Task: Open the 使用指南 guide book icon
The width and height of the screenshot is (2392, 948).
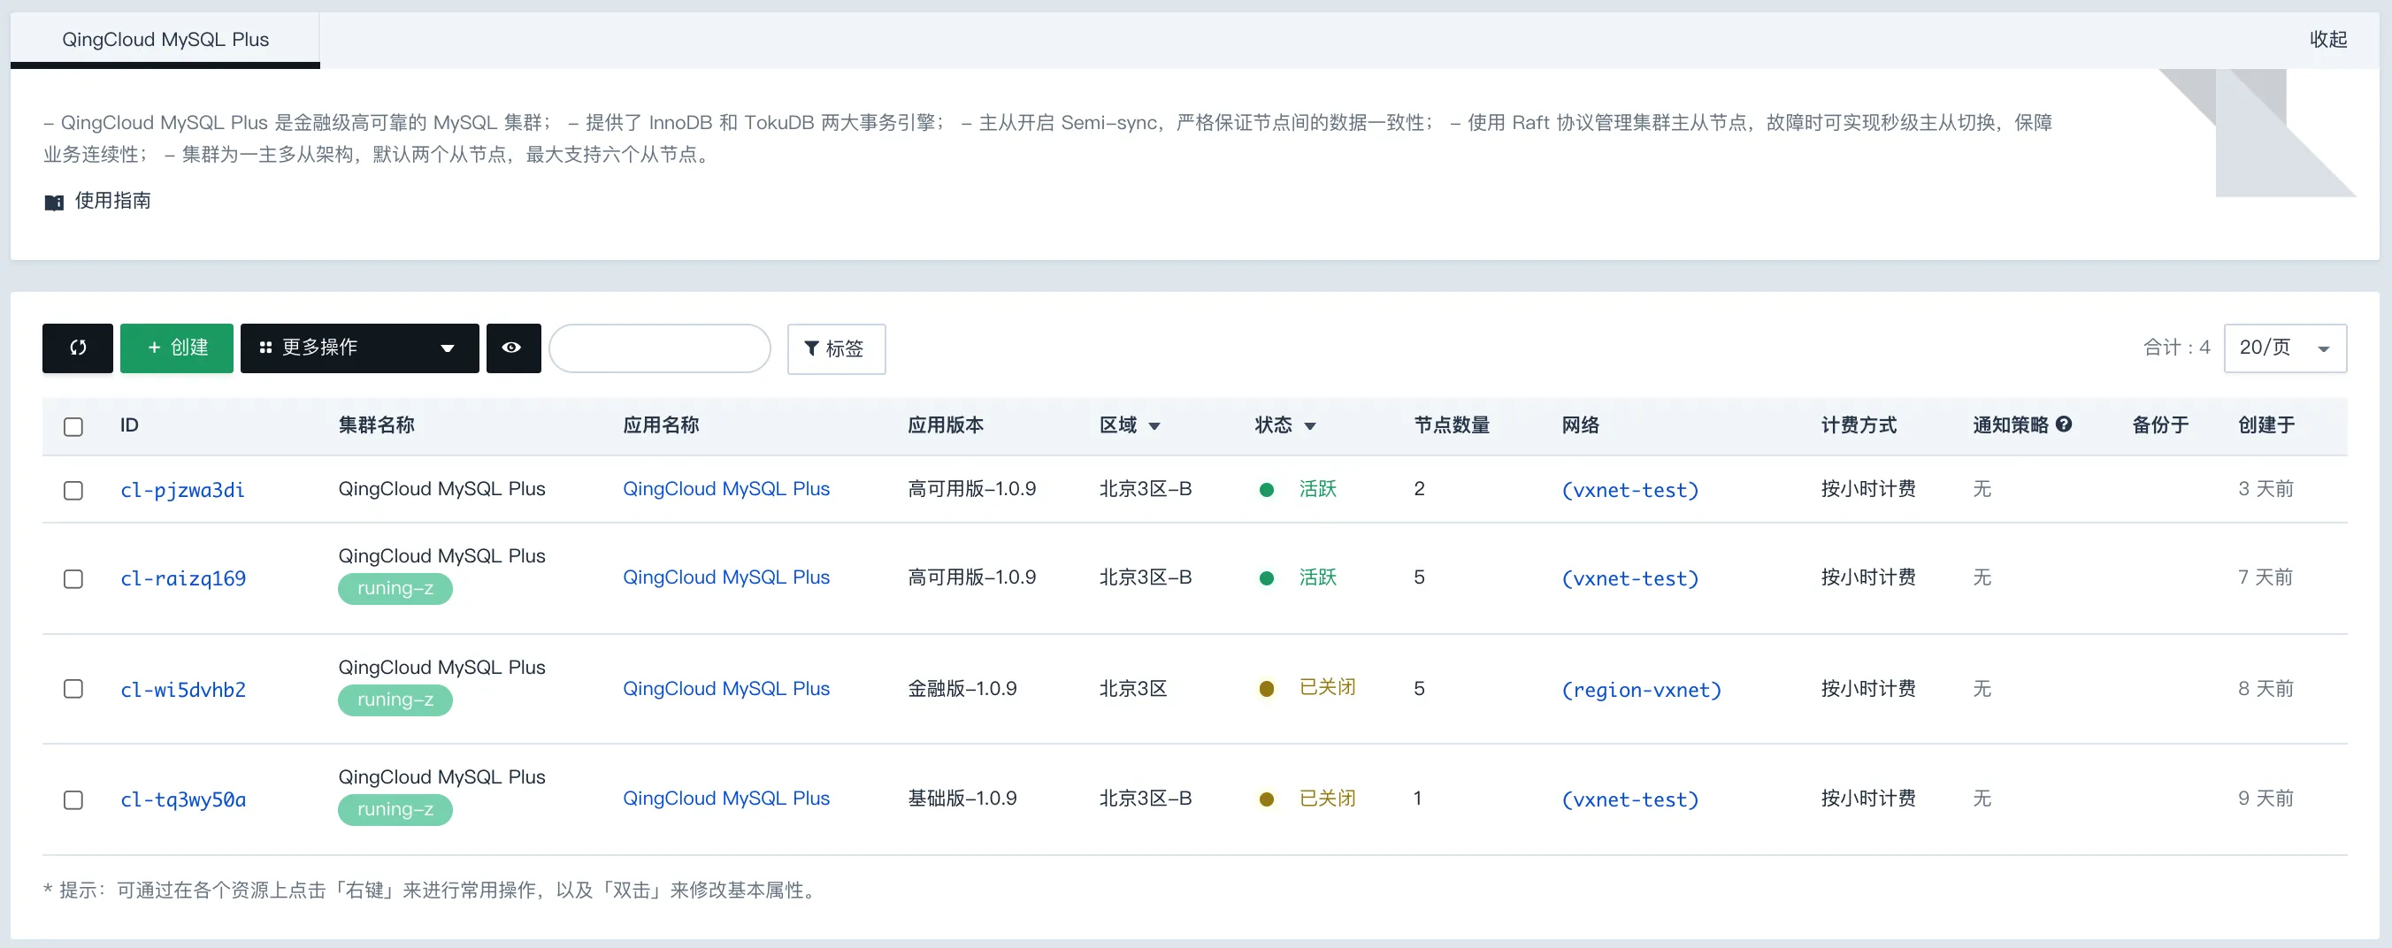Action: click(54, 202)
